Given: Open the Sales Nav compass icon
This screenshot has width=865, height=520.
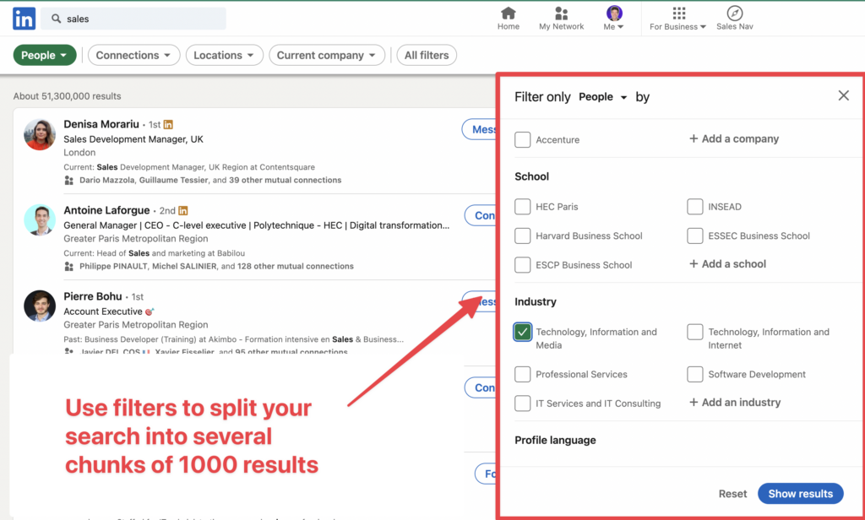Looking at the screenshot, I should pos(735,14).
